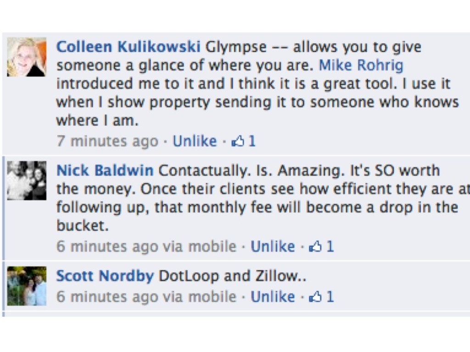This screenshot has height=352, width=470.
Task: Open Scott Nordby's profile name link
Action: pyautogui.click(x=105, y=276)
